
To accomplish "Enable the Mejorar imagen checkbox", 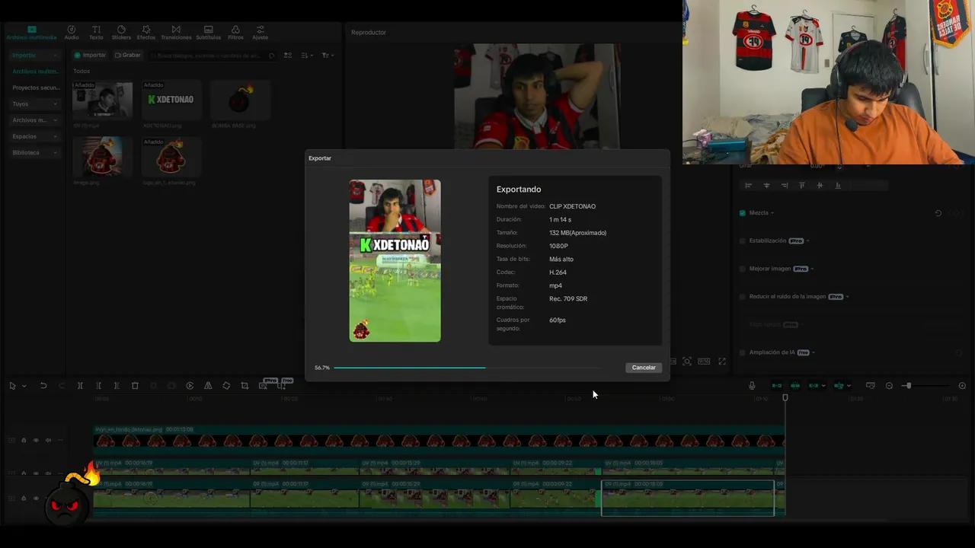I will [x=743, y=269].
